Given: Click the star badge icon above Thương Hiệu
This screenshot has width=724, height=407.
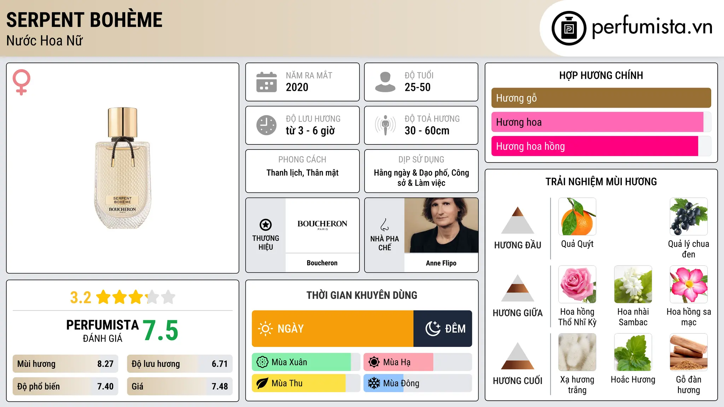Looking at the screenshot, I should [x=265, y=225].
